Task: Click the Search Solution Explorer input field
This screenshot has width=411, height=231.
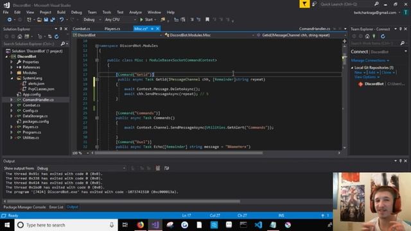Action: point(31,44)
